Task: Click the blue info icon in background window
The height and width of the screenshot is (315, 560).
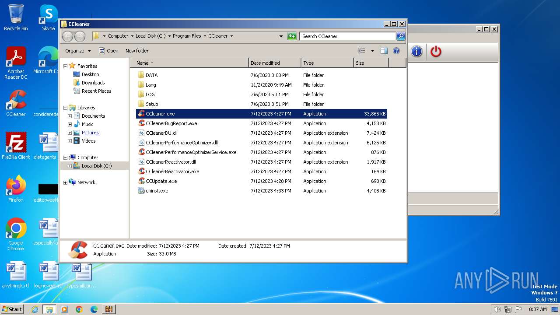Action: [416, 52]
